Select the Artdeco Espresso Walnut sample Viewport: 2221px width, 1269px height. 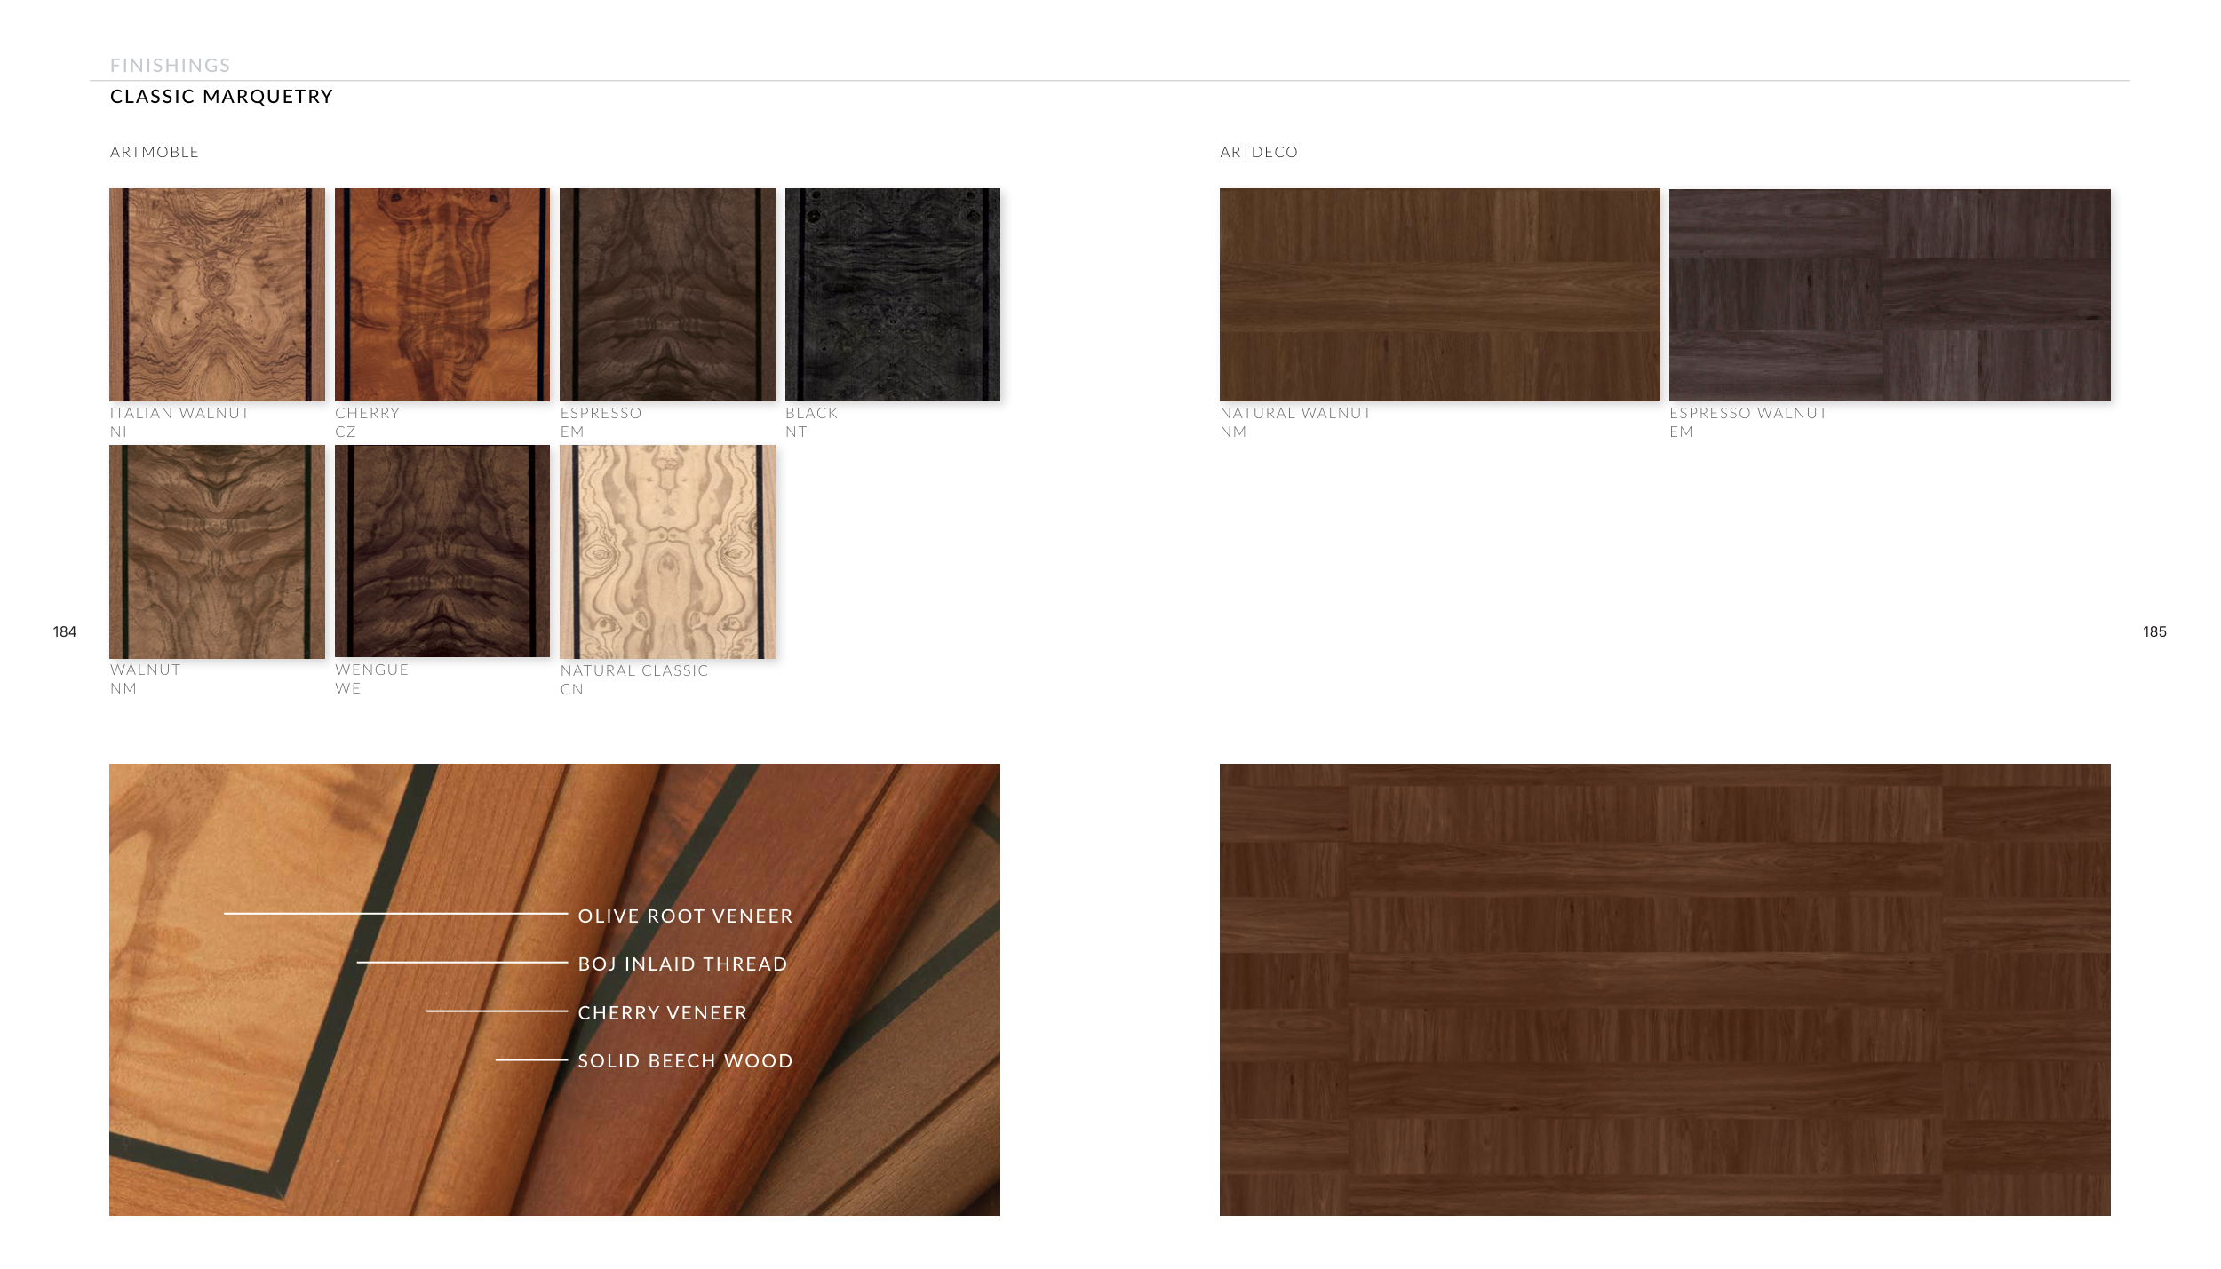point(1889,294)
